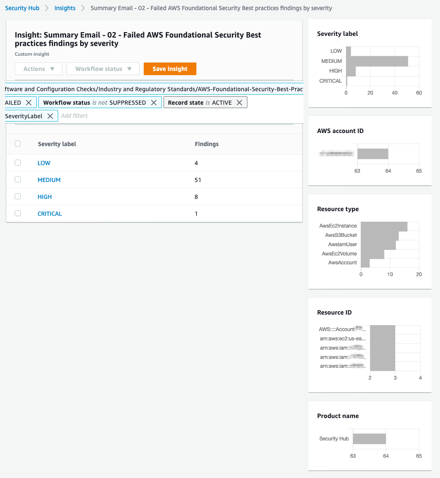Open the Workflow status dropdown
This screenshot has width=440, height=478.
pos(102,68)
